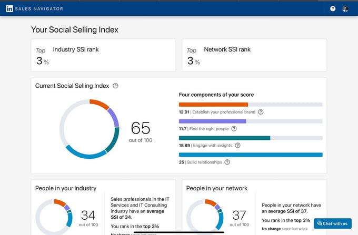
Task: Click help icon beside Current Social Selling Index
Action: pyautogui.click(x=115, y=86)
